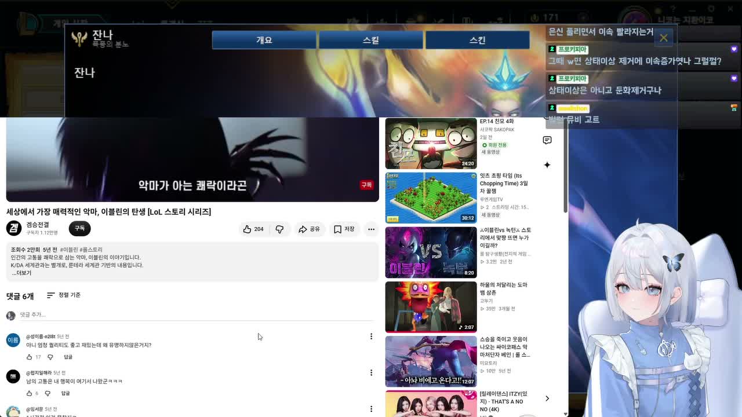The width and height of the screenshot is (742, 417).
Task: Dislike the comment by @렙지일해라
Action: tap(48, 393)
